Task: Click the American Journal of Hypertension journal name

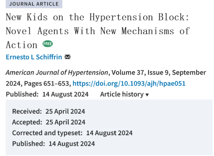Action: (57, 72)
